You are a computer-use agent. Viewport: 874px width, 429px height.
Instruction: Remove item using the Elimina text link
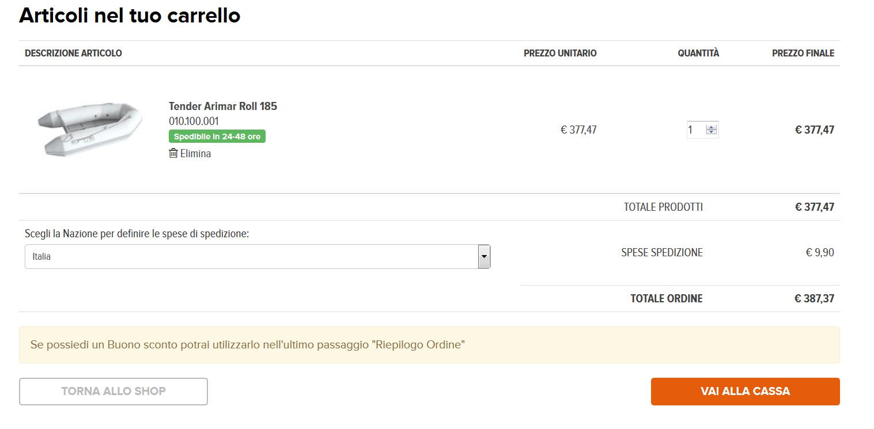[195, 154]
